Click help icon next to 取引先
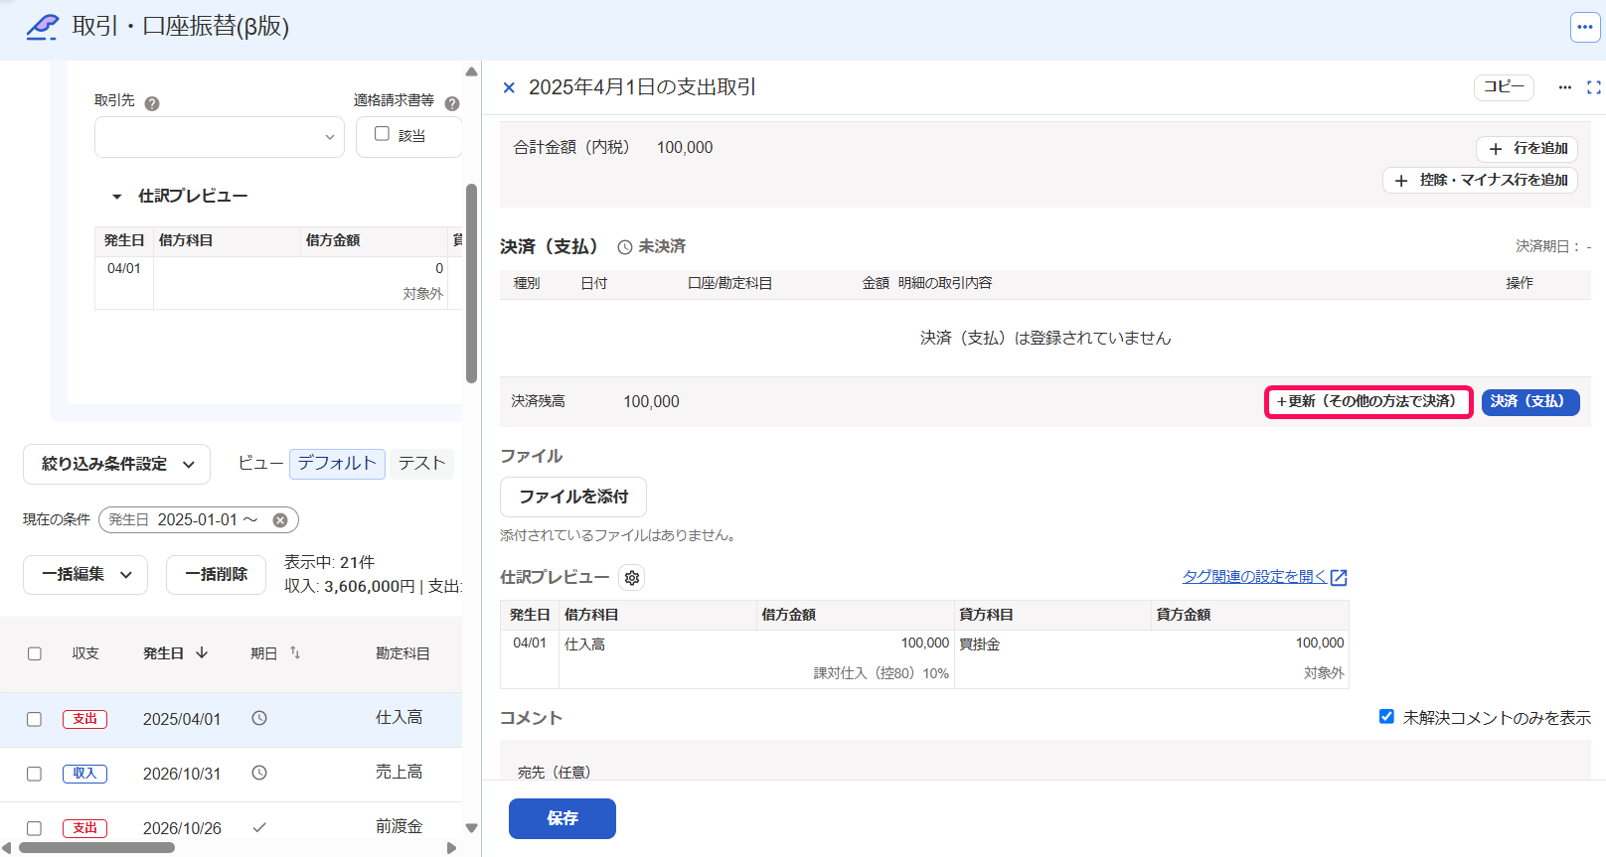Screen dimensions: 1606x857 click(152, 103)
